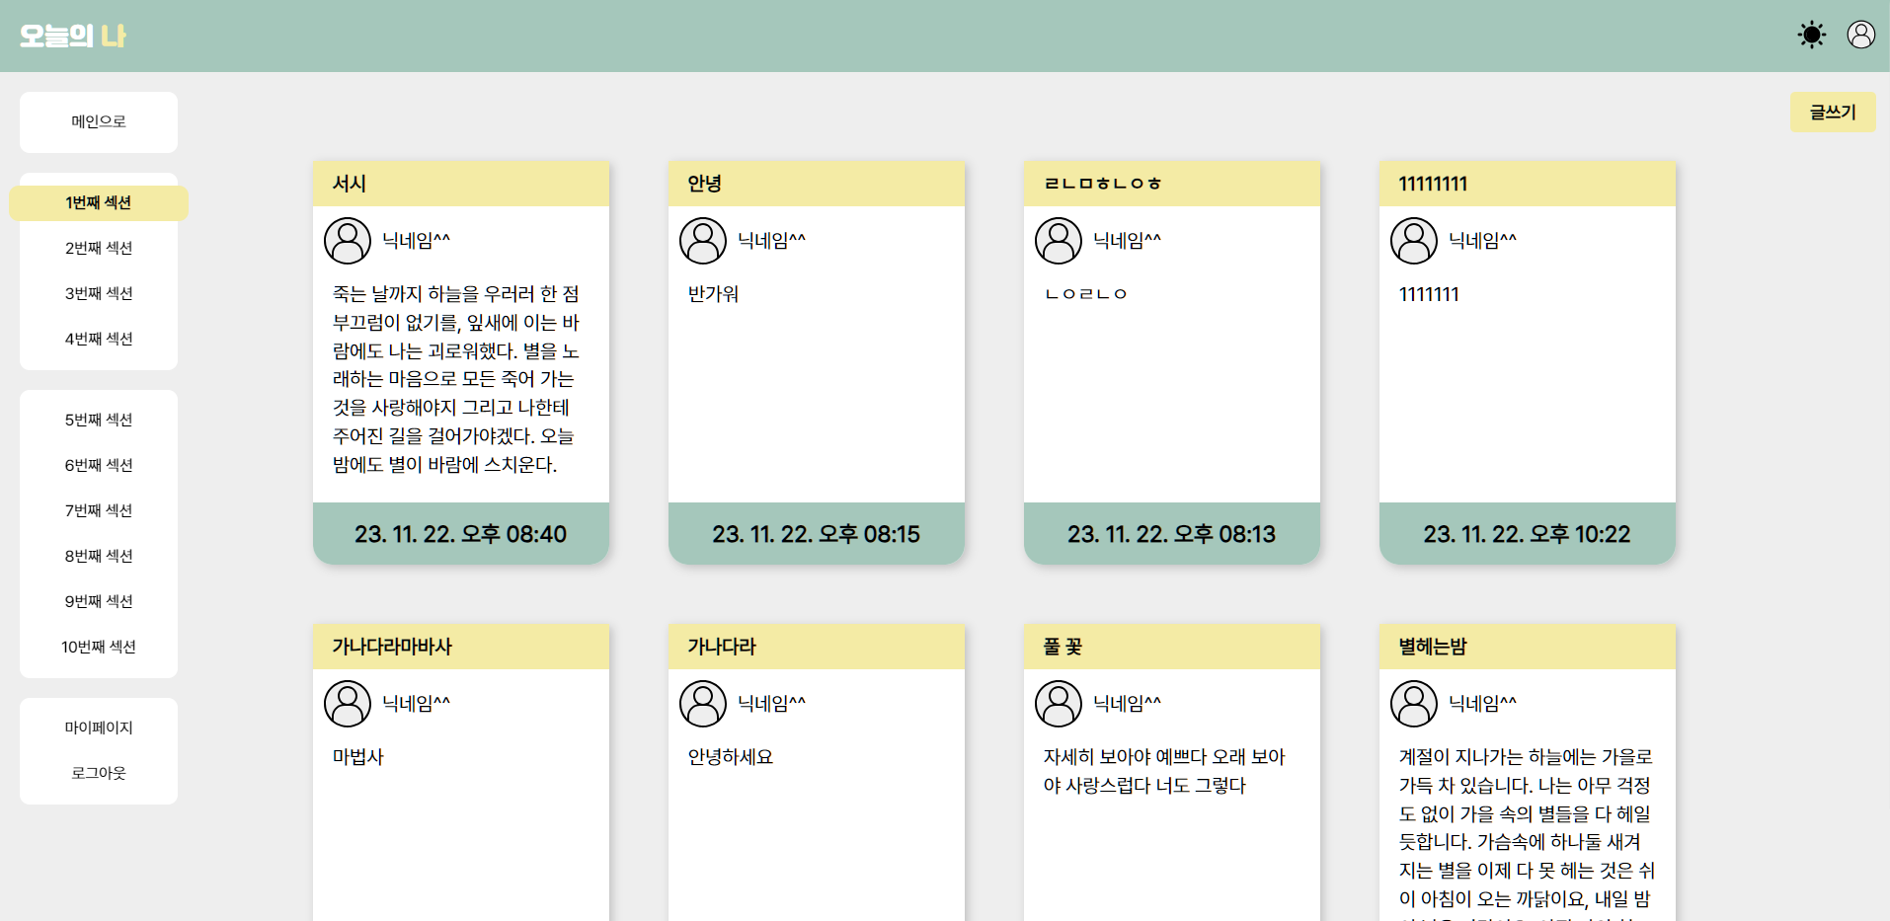Click the 계절이 지나가는 하늘에는 poem text
This screenshot has width=1890, height=921.
coord(1527,833)
